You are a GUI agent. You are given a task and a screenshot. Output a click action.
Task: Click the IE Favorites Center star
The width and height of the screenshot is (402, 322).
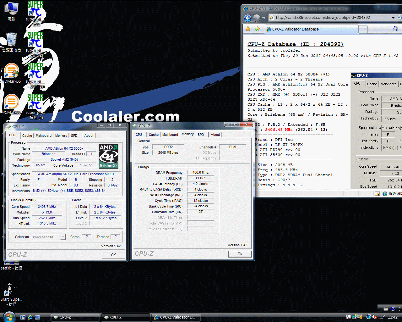tap(248, 29)
